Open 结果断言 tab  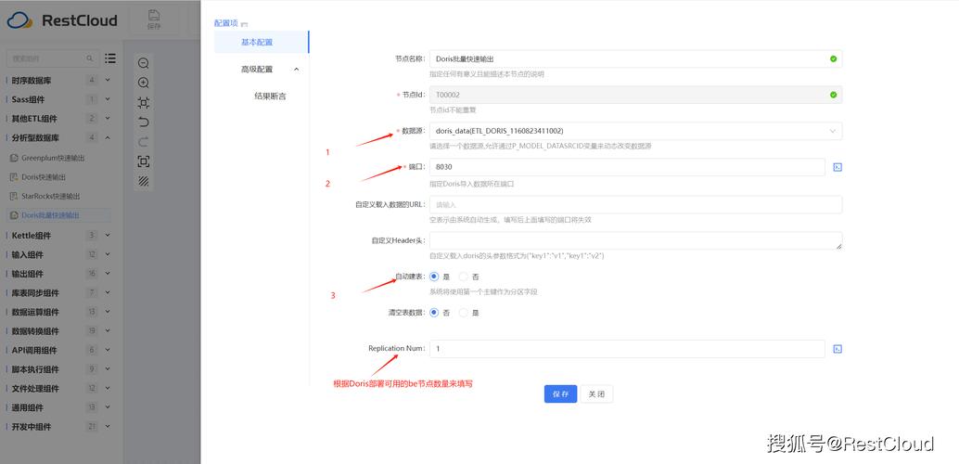[x=270, y=97]
